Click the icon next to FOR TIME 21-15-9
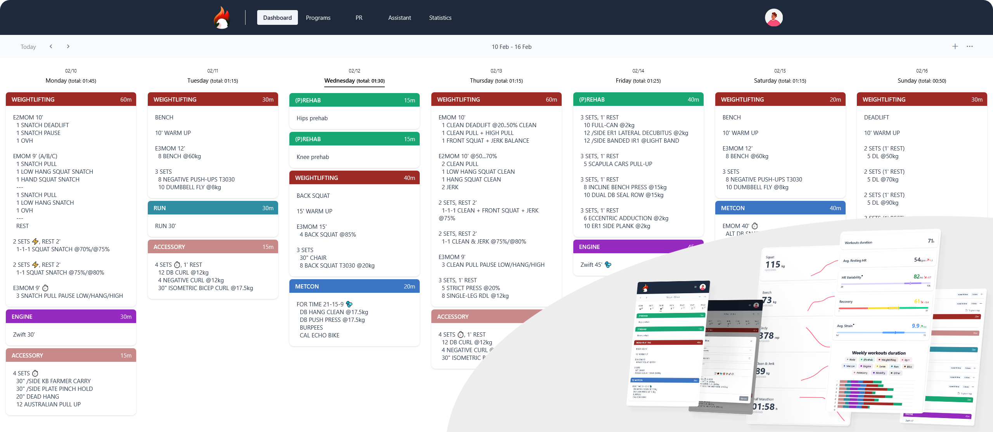993x432 pixels. [x=349, y=304]
